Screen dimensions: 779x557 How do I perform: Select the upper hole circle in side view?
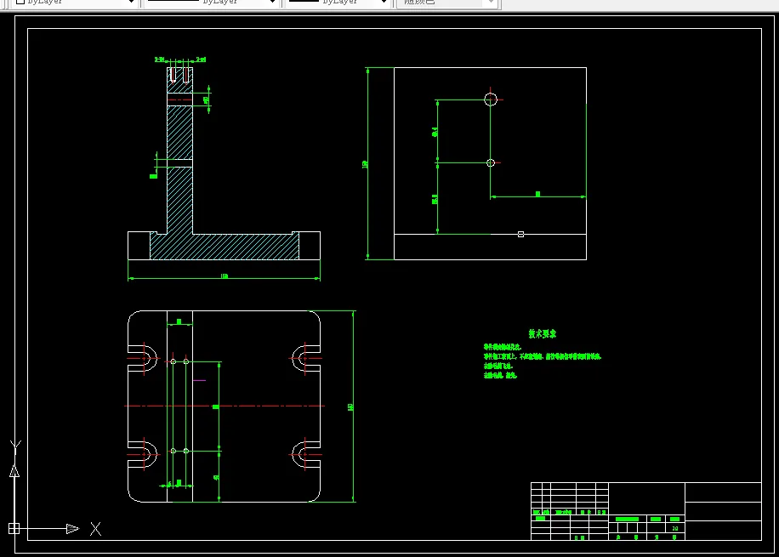pyautogui.click(x=491, y=99)
